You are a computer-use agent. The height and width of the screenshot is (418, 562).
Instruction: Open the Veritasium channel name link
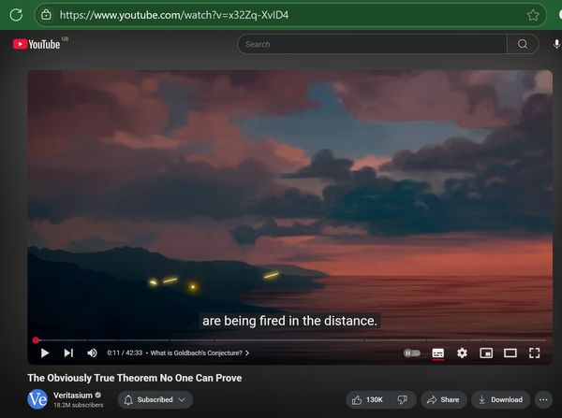(x=73, y=396)
